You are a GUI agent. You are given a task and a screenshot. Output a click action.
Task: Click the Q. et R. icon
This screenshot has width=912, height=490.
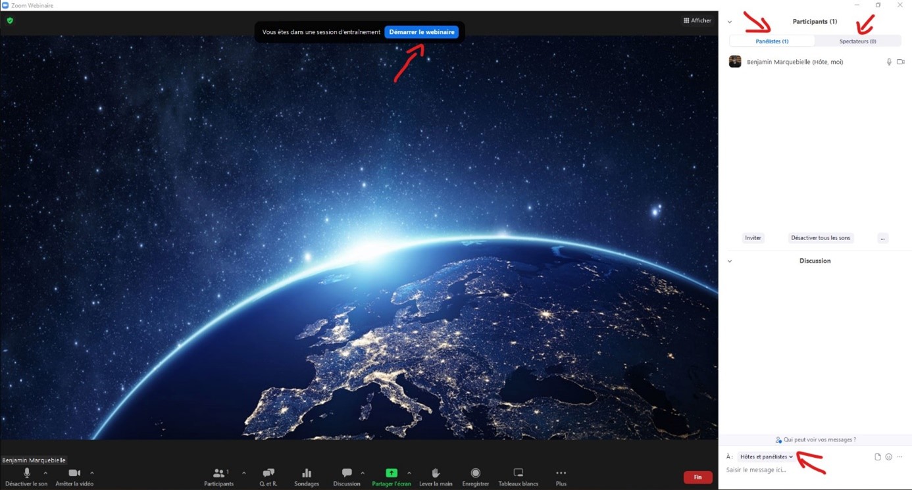(268, 474)
